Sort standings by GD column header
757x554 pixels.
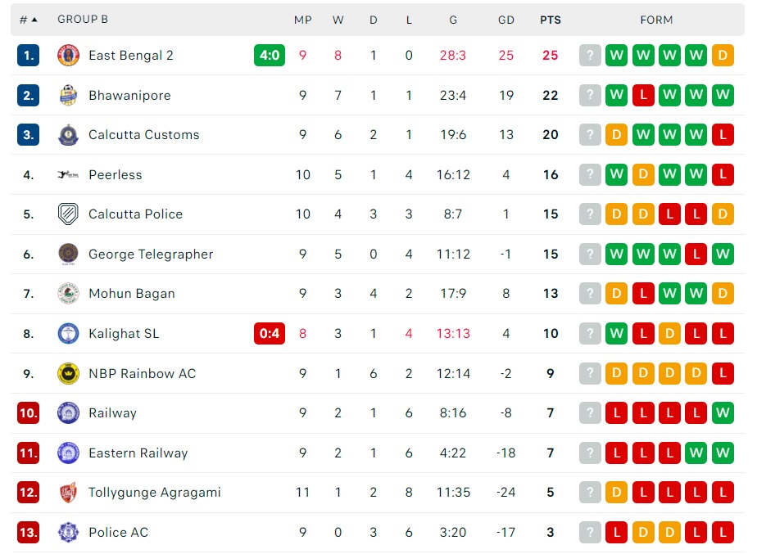pos(506,20)
